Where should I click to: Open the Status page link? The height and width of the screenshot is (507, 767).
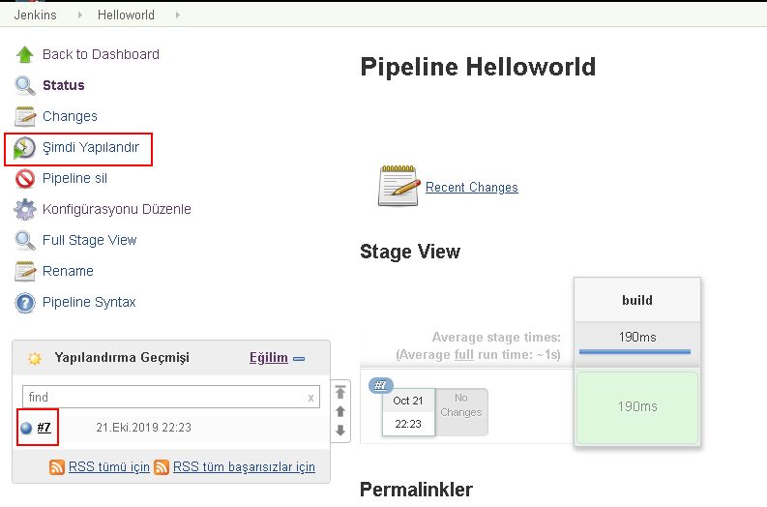[x=64, y=85]
